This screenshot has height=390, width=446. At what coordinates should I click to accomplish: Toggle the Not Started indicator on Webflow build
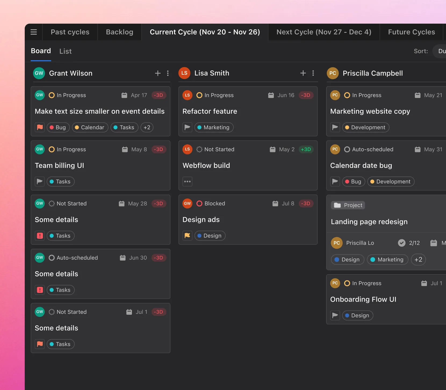[199, 149]
